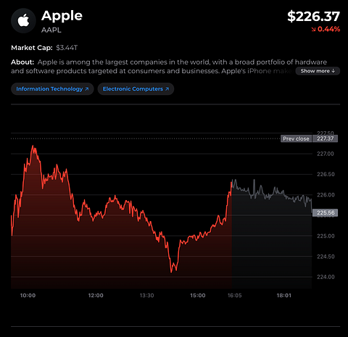Click the AAPL ticker symbol
Screen dimensions: 348x337
coord(51,30)
